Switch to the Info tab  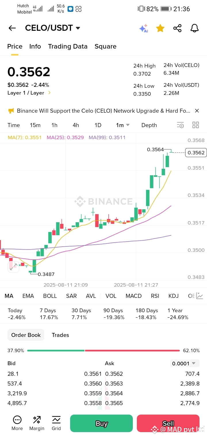click(x=35, y=46)
